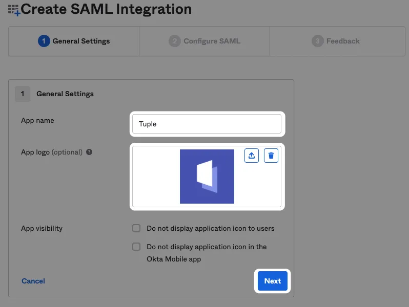Select the General Settings step tab label
This screenshot has width=409, height=307.
pos(81,41)
